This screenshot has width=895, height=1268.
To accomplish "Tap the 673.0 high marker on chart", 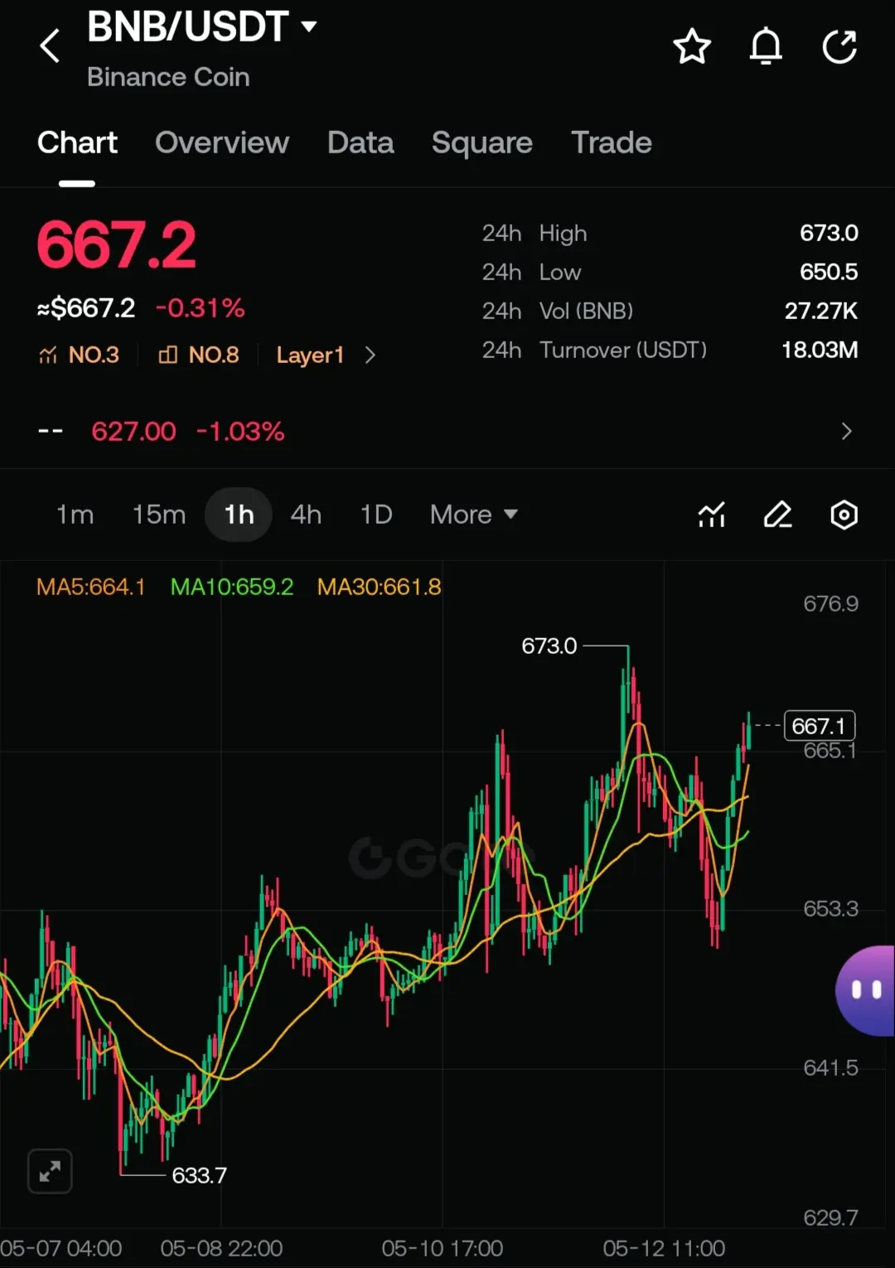I will (x=549, y=646).
